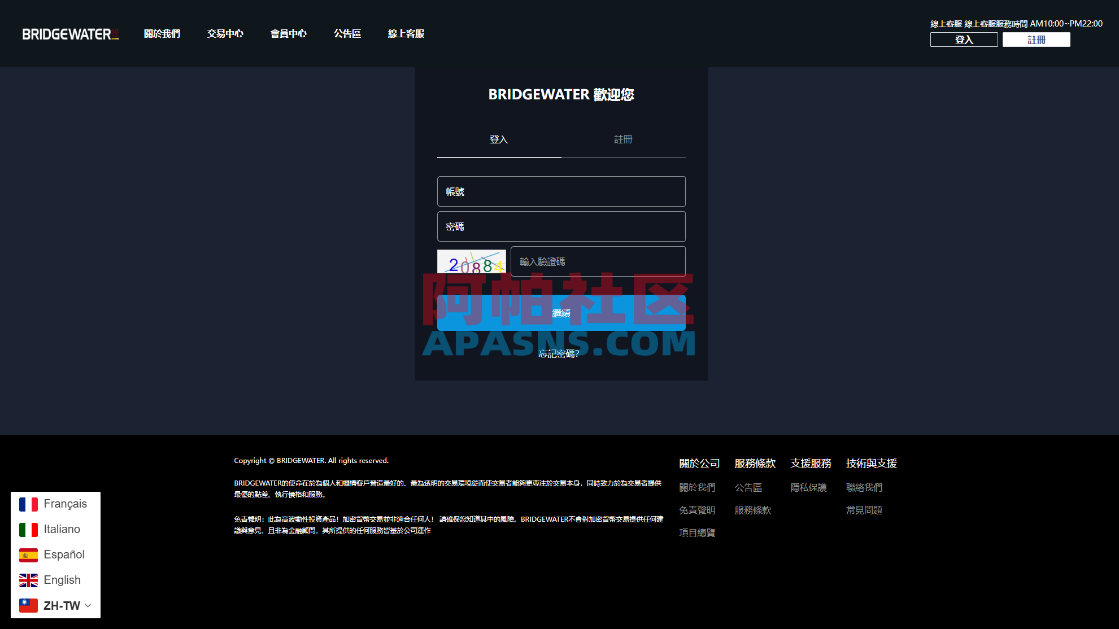Open the 關於我們 navigation menu
Image resolution: width=1119 pixels, height=629 pixels.
162,33
